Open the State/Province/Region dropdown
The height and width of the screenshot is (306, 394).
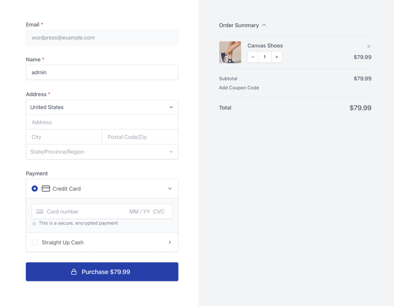click(x=102, y=152)
